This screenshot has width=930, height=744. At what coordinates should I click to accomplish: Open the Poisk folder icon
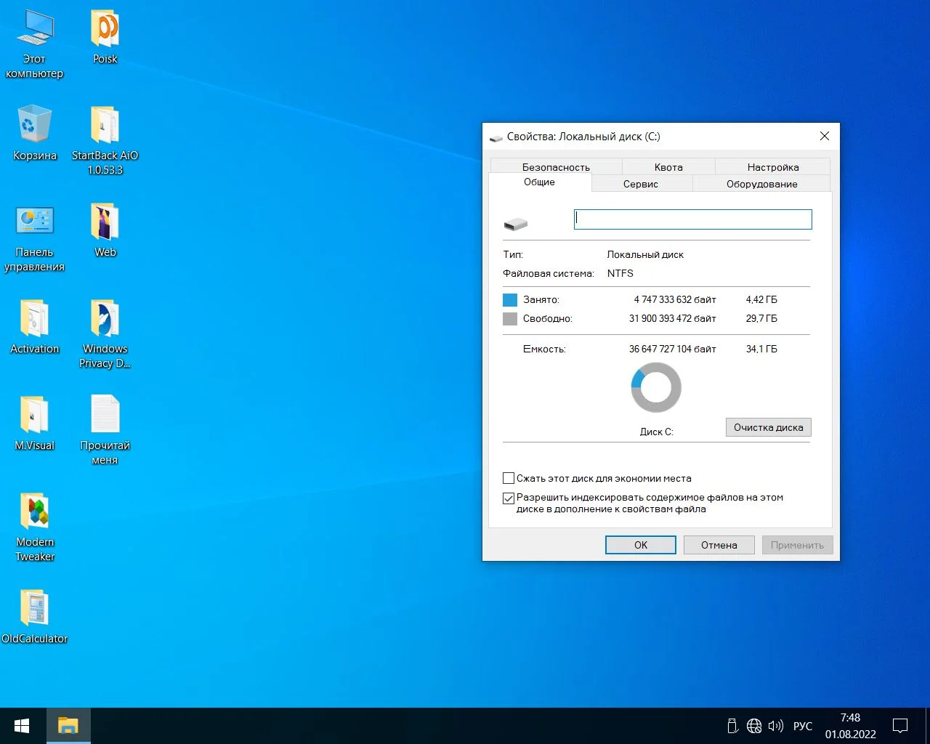[x=105, y=37]
